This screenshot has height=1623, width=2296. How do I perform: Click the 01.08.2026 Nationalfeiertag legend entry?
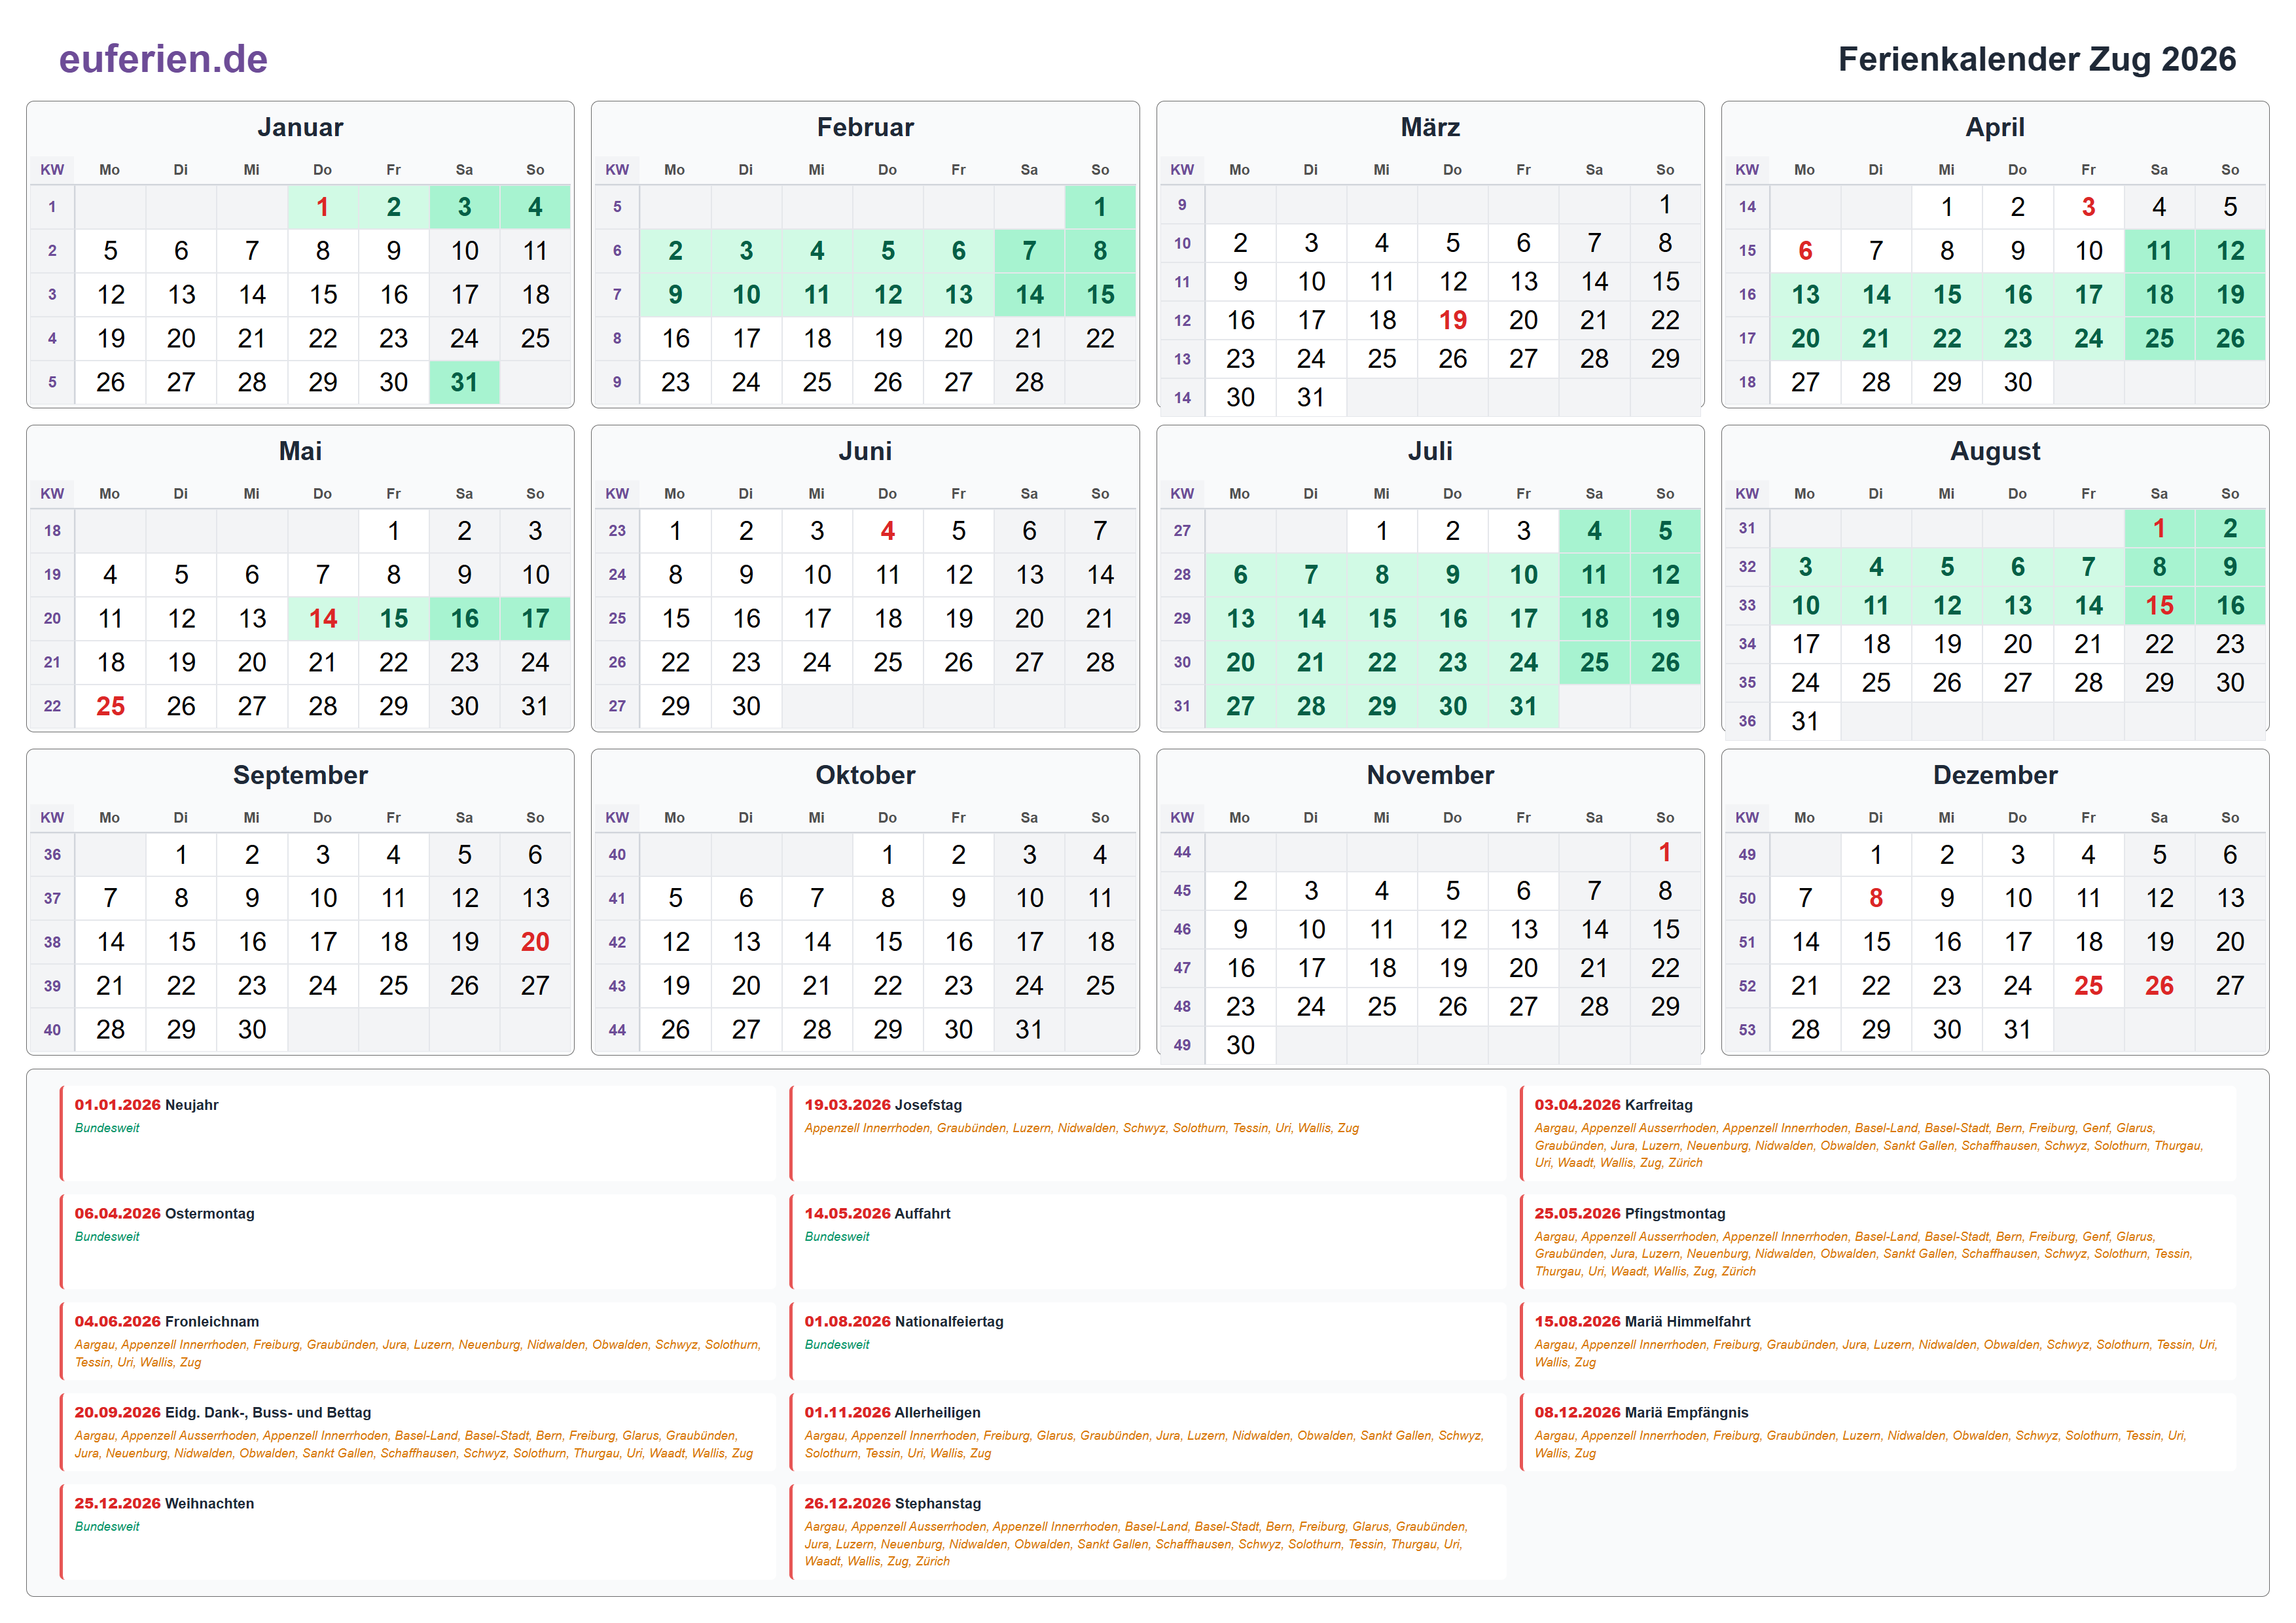1148,1342
